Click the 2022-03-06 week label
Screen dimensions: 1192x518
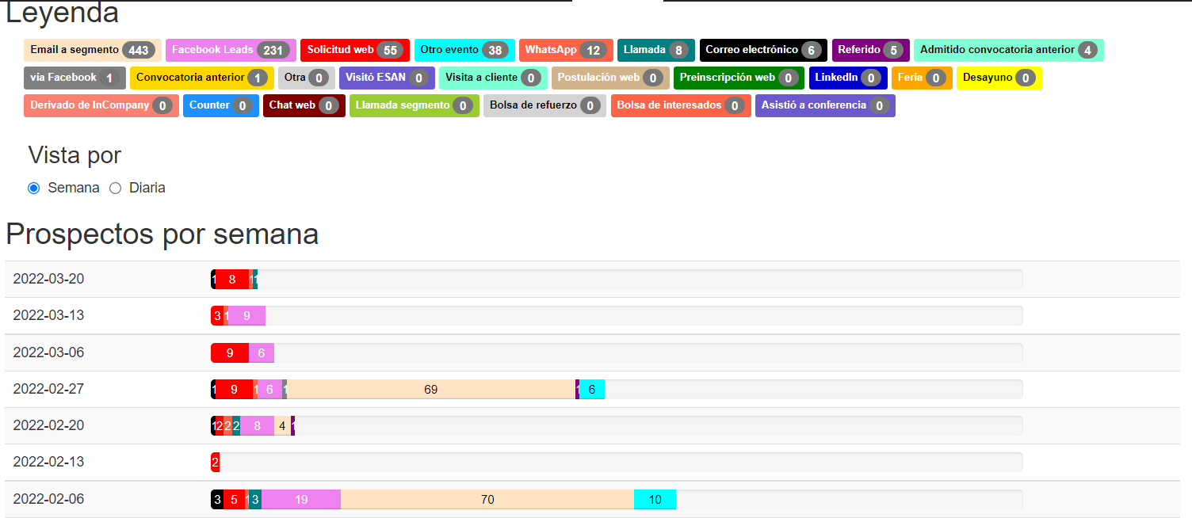click(x=48, y=352)
